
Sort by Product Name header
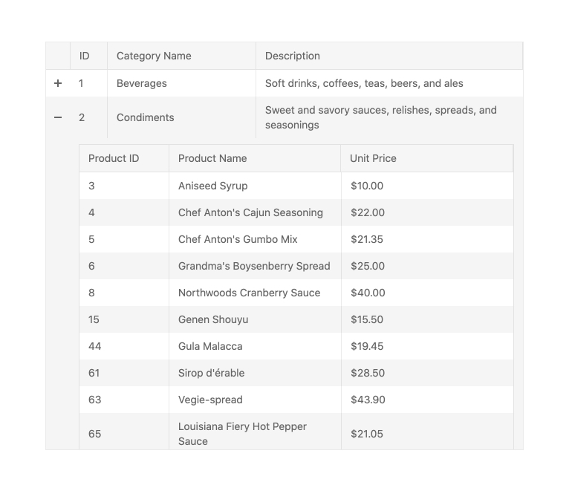[212, 158]
